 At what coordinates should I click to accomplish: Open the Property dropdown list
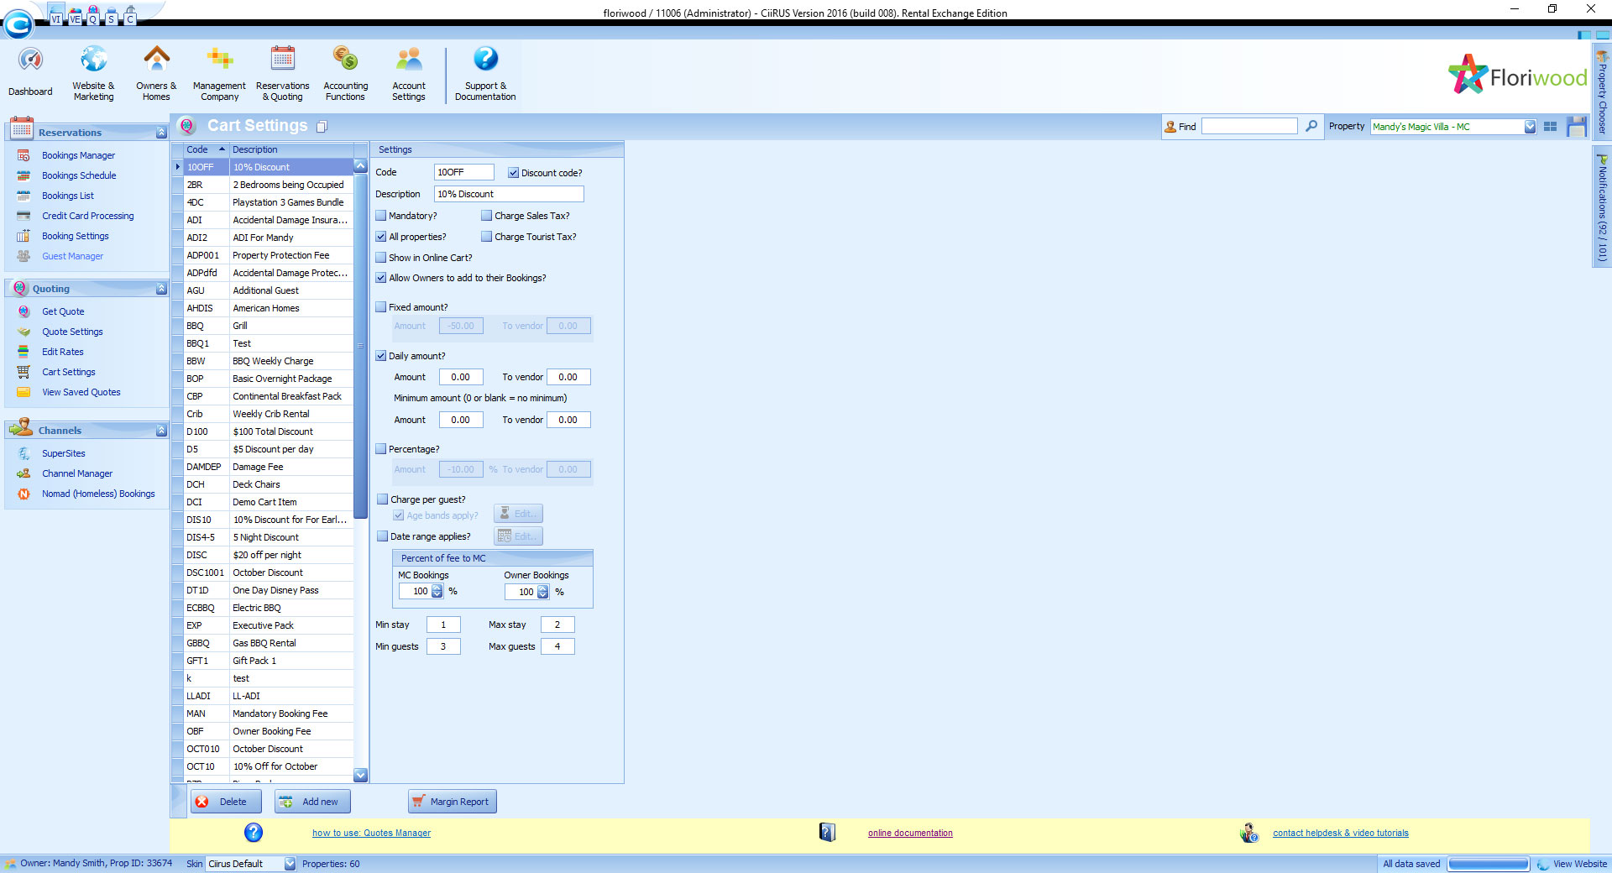coord(1530,127)
